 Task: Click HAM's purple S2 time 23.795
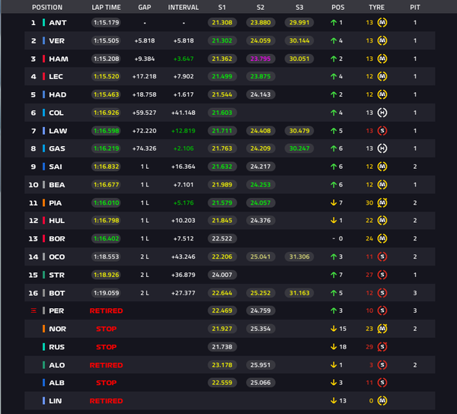[x=260, y=59]
